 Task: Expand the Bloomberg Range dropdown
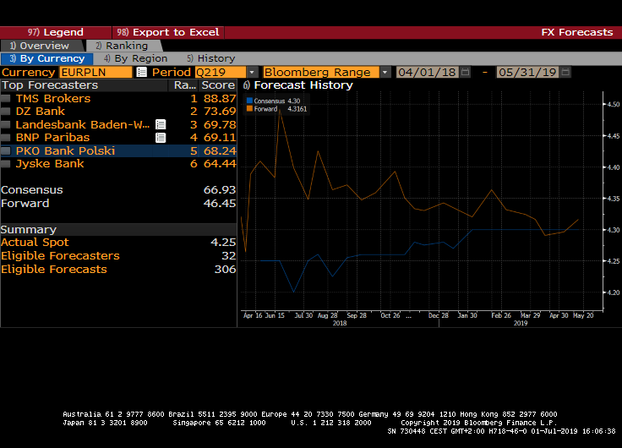tap(385, 72)
